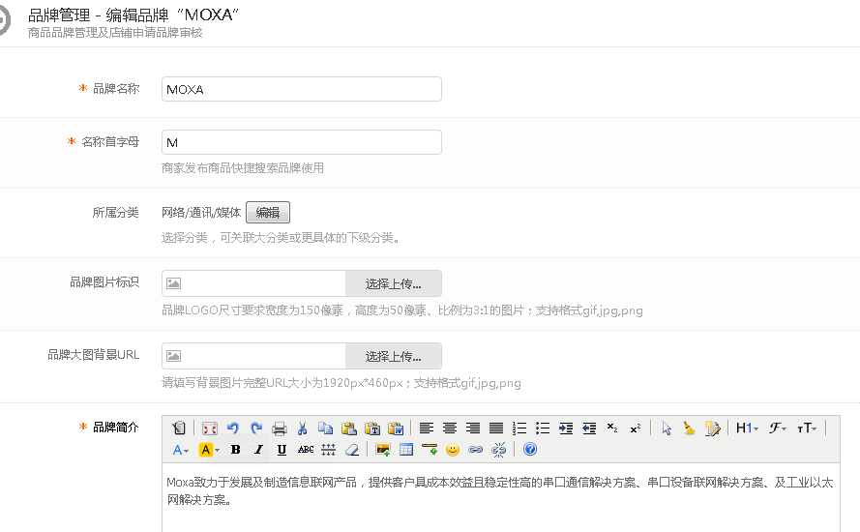Clear HTML code with broom icon
Image resolution: width=860 pixels, height=532 pixels.
pyautogui.click(x=690, y=429)
